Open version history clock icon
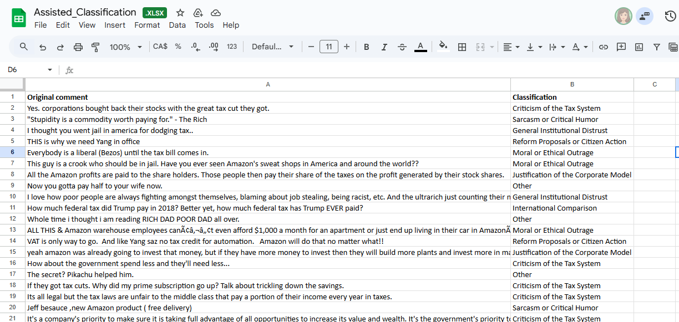The height and width of the screenshot is (322, 679). pyautogui.click(x=670, y=16)
